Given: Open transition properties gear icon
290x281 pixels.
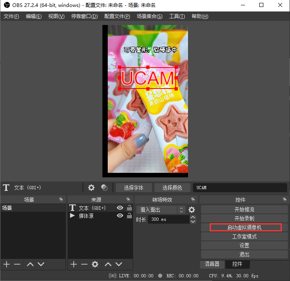Looking at the screenshot, I should point(192,210).
